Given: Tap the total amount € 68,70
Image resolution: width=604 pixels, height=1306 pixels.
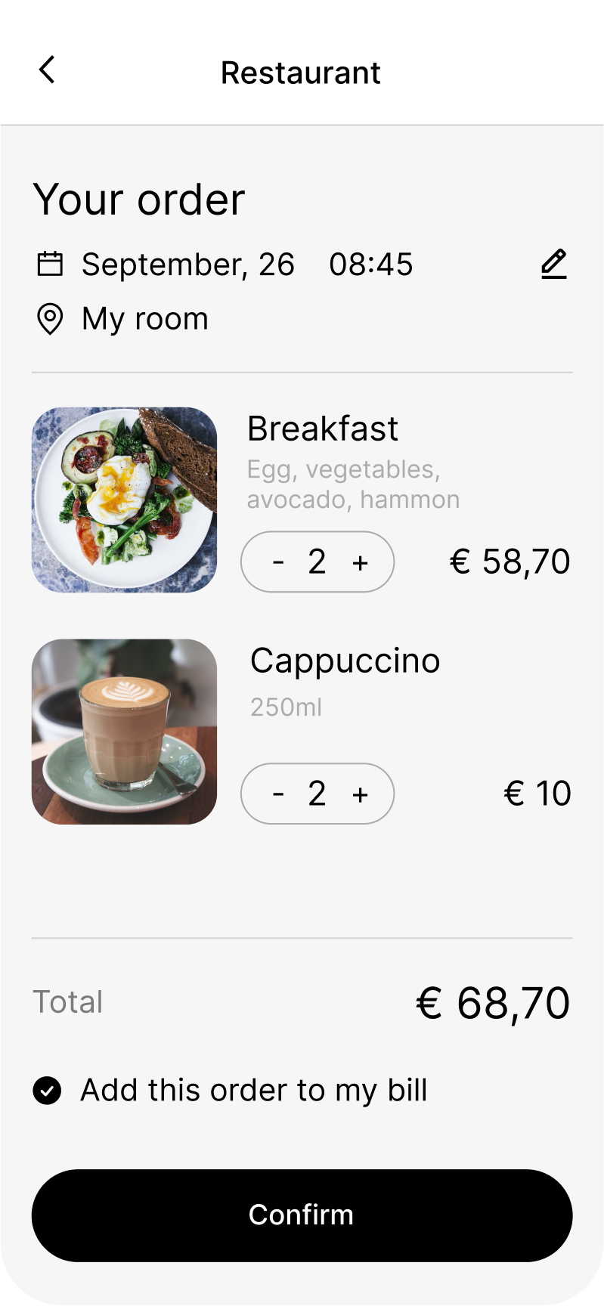Looking at the screenshot, I should coord(493,1003).
